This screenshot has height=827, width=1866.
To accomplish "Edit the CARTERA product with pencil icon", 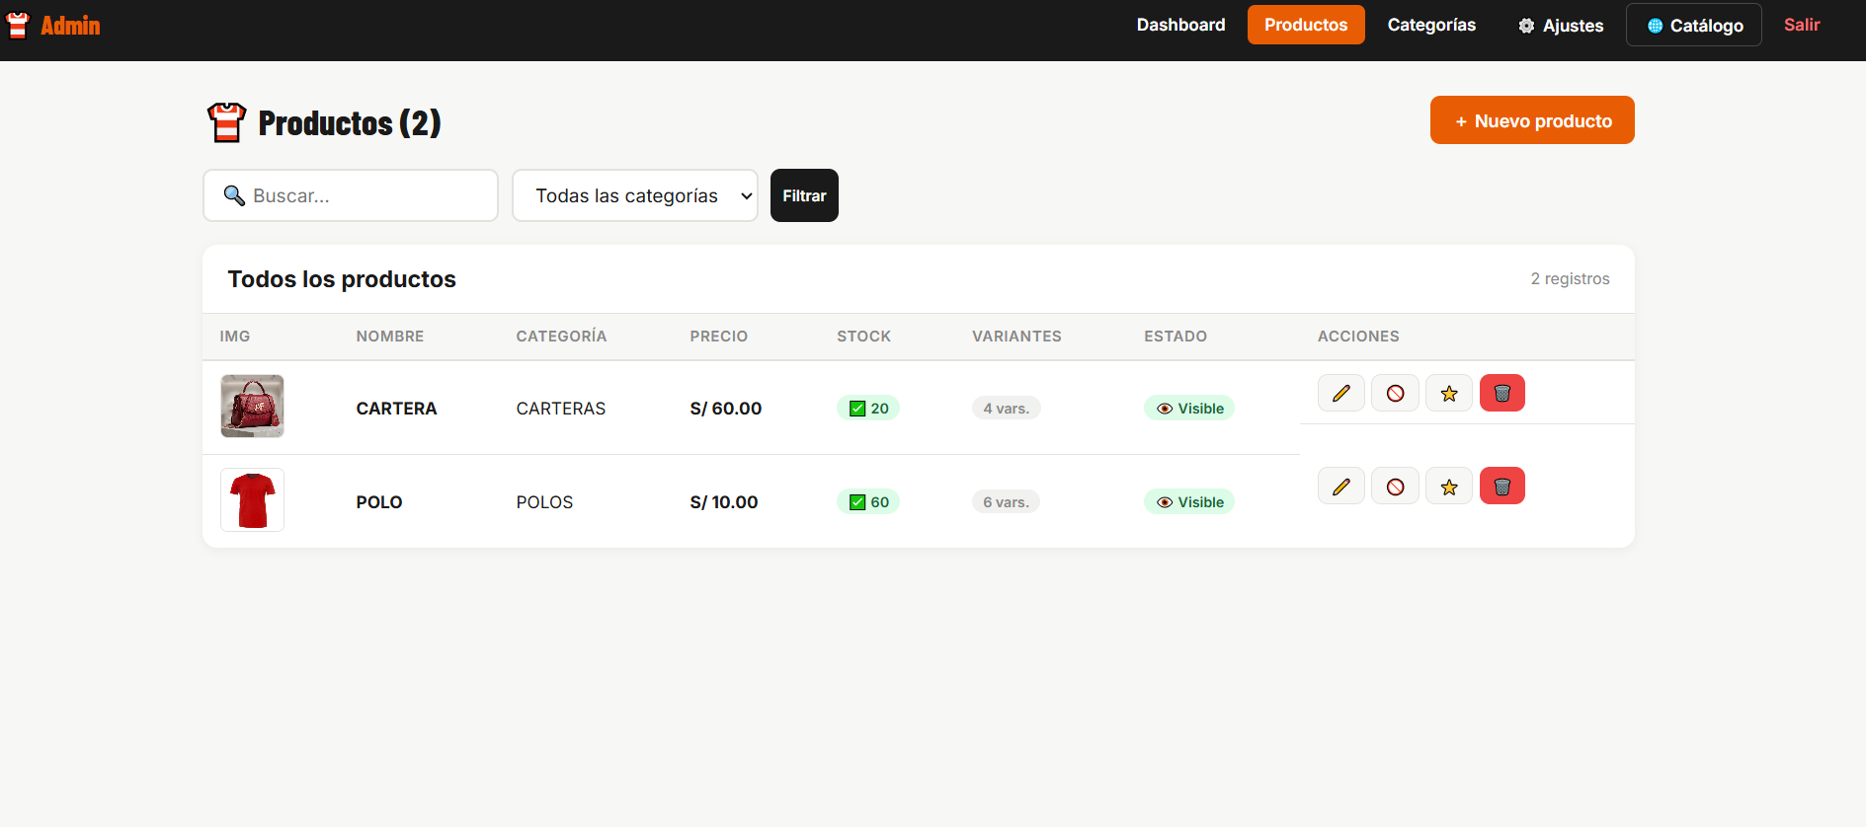I will point(1340,393).
